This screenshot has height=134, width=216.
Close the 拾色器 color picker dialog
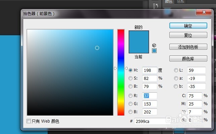204,12
